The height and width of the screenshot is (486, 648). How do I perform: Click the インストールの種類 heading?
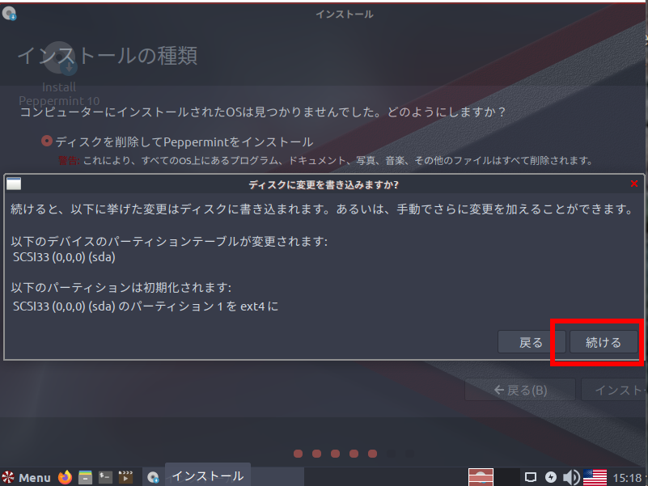click(x=108, y=55)
